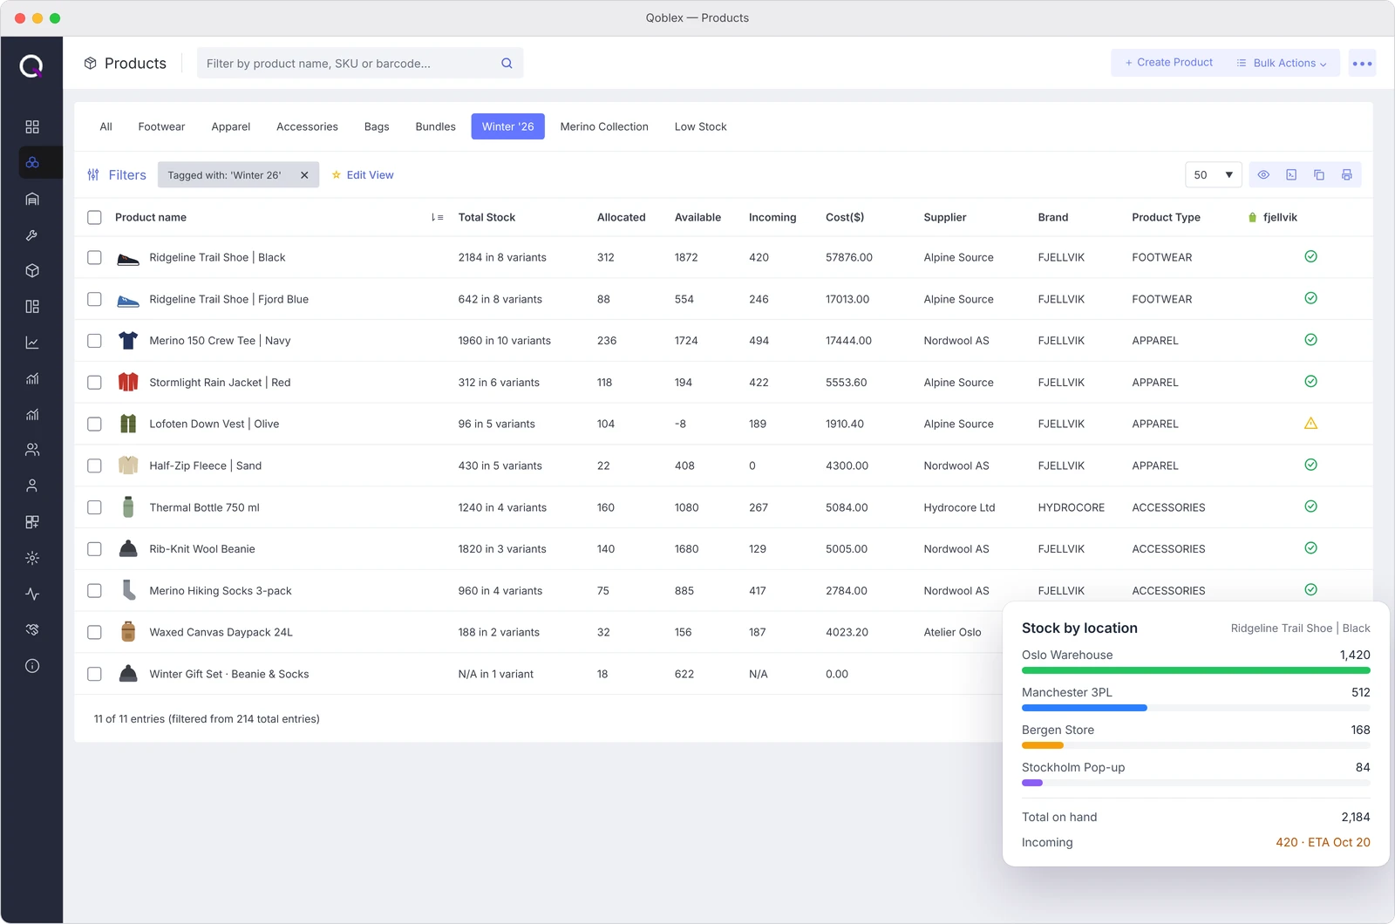Open the add-apps grid-plus icon in sidebar
Screen dimensions: 1395x924
pos(32,522)
